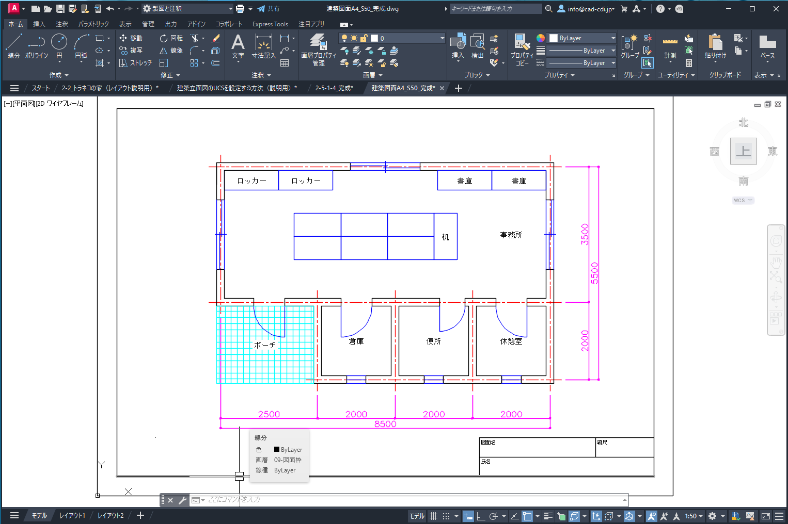The height and width of the screenshot is (524, 788).
Task: Toggle layer on/off lightbulb in layer dropdown
Action: (x=344, y=38)
